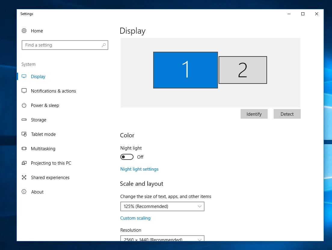Click the Home gear icon
Screen dimensions: 332x250
tap(24, 31)
